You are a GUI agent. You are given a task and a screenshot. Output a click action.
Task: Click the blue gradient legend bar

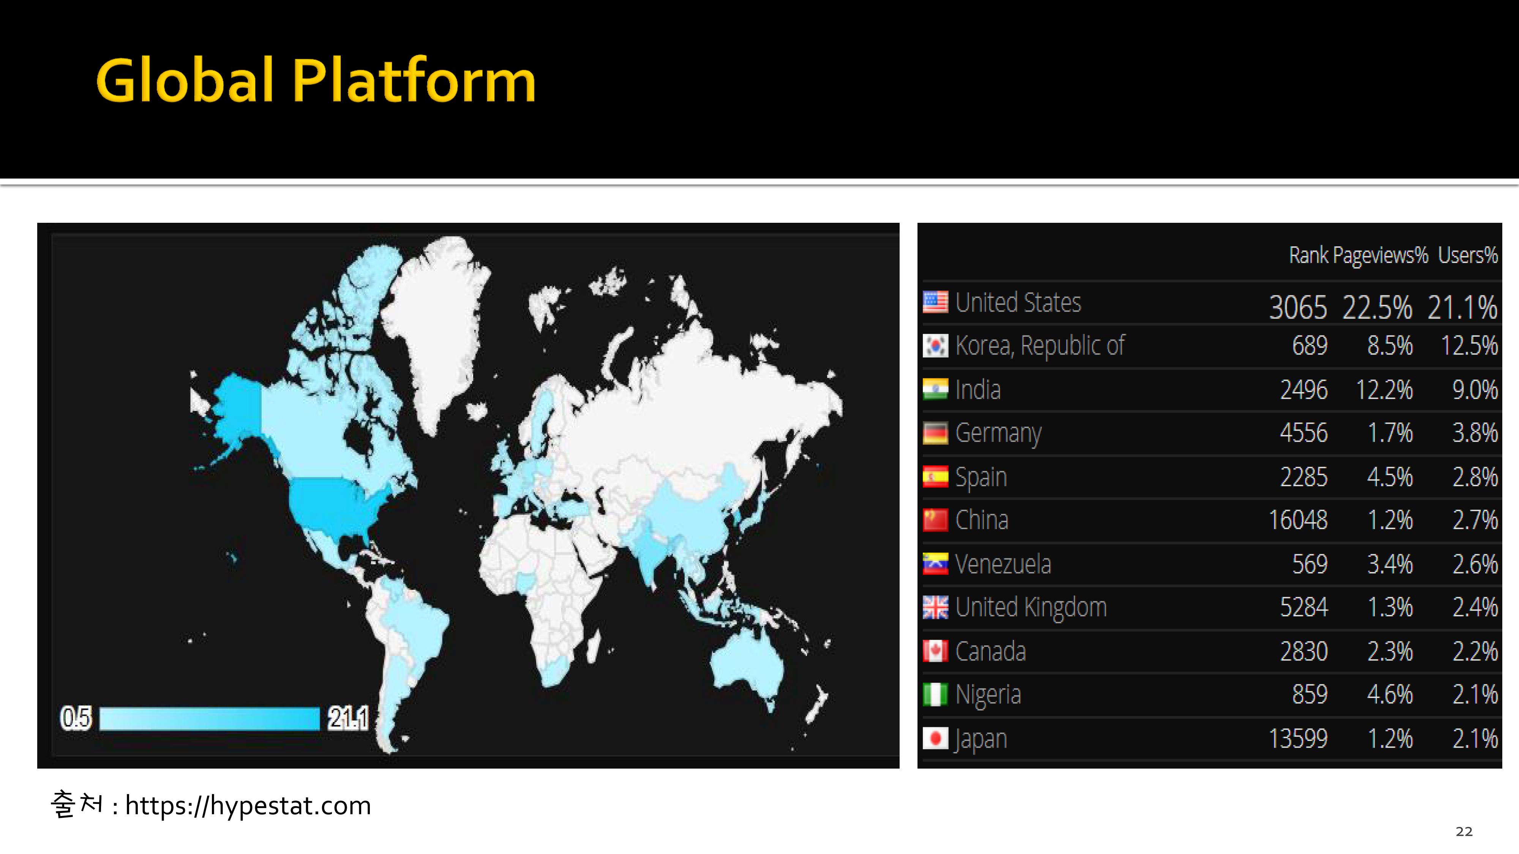click(x=209, y=718)
